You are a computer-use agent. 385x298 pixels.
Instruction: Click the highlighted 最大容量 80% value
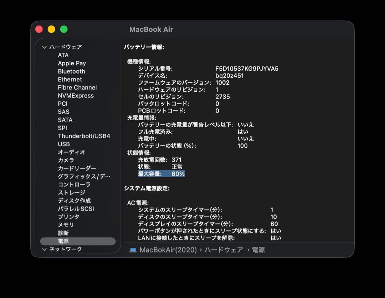coord(161,174)
